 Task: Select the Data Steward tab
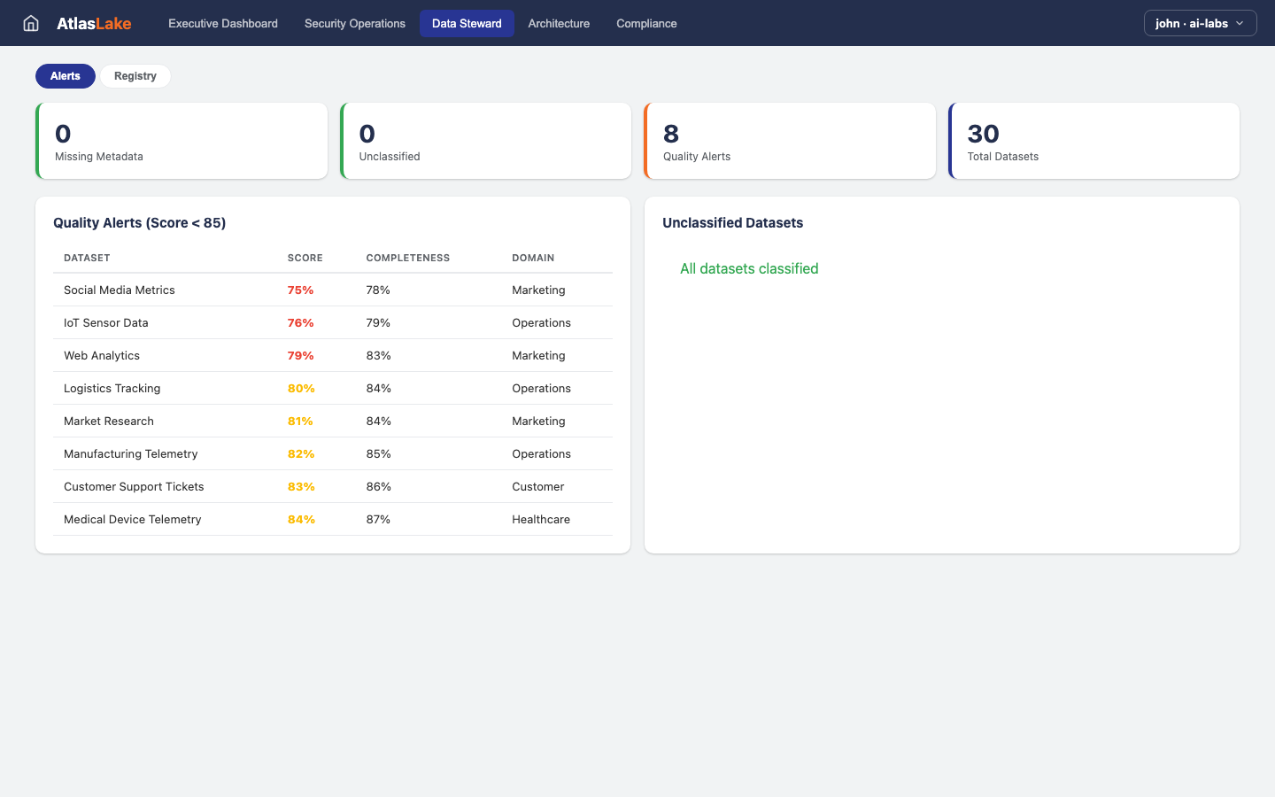tap(467, 24)
